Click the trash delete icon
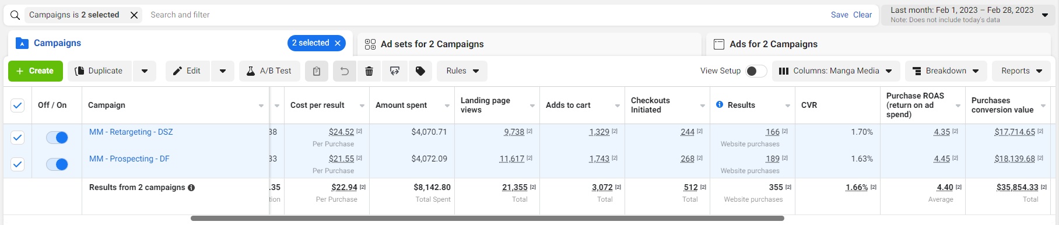1059x225 pixels. (x=369, y=71)
